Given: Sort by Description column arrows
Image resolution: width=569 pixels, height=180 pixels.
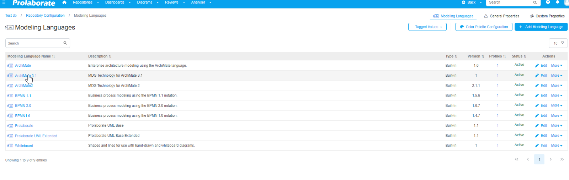Looking at the screenshot, I should 110,56.
